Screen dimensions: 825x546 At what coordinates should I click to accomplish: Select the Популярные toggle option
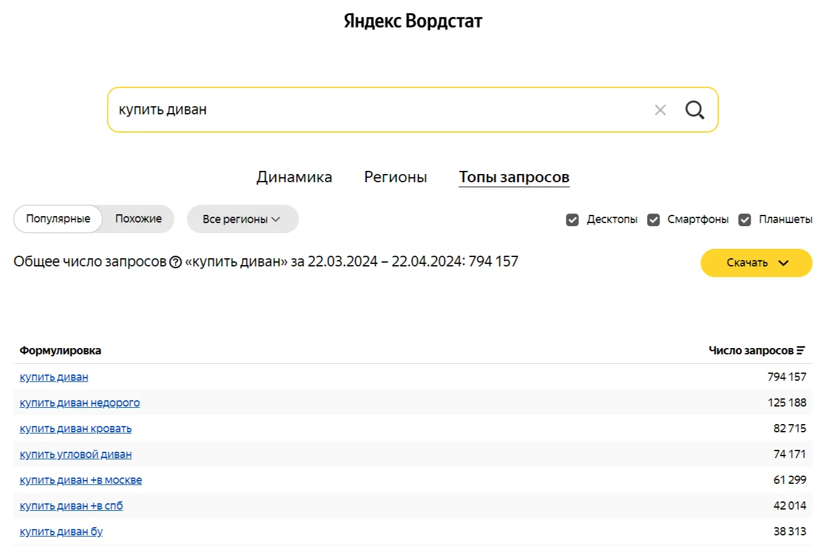tap(58, 219)
